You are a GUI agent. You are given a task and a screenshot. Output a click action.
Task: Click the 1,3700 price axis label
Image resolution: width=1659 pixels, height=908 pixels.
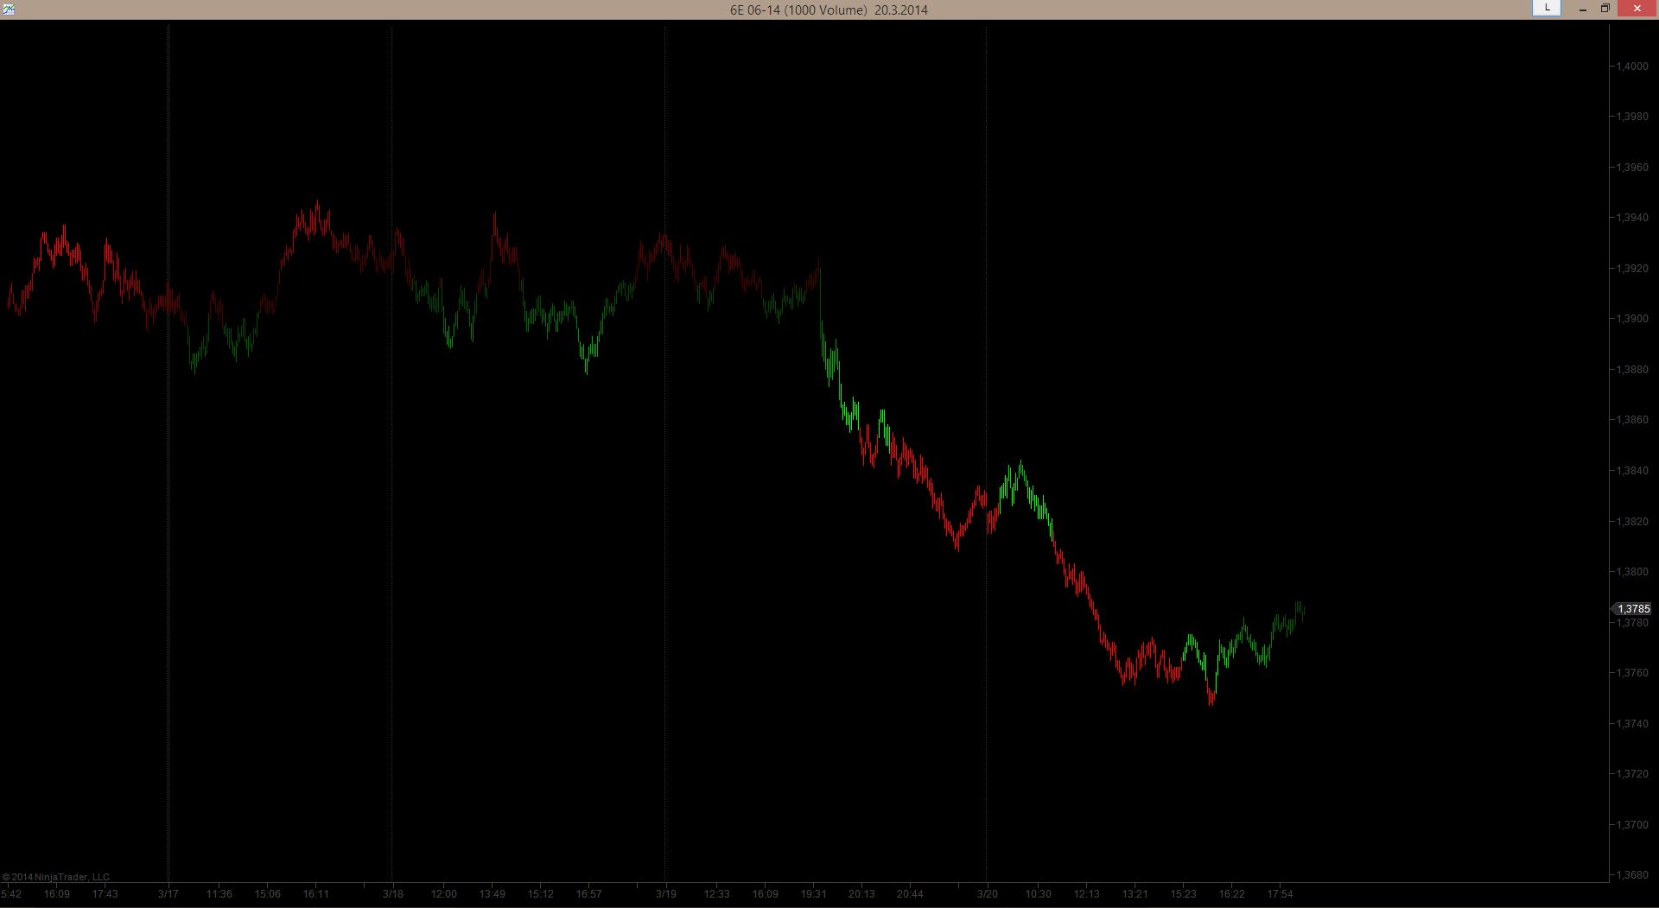click(x=1632, y=825)
